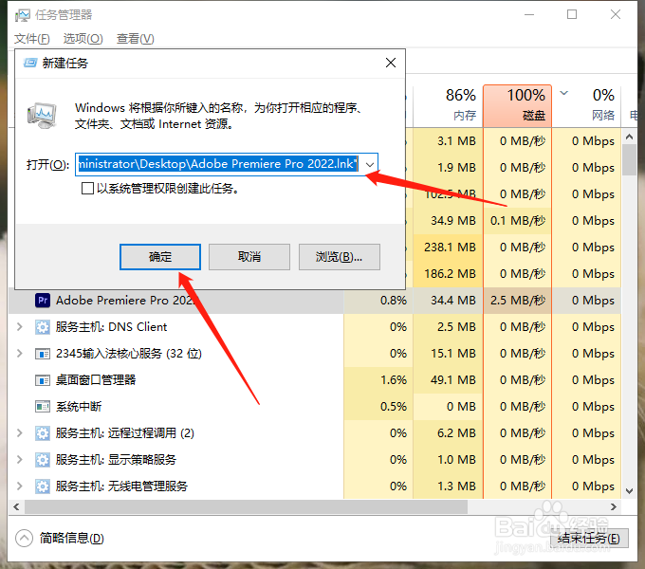Click the run dialog computer monitor icon

pos(42,116)
